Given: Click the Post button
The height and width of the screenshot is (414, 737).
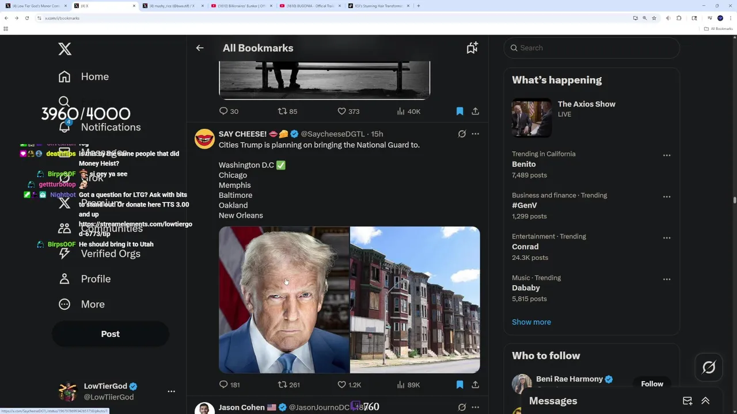Looking at the screenshot, I should [x=111, y=334].
